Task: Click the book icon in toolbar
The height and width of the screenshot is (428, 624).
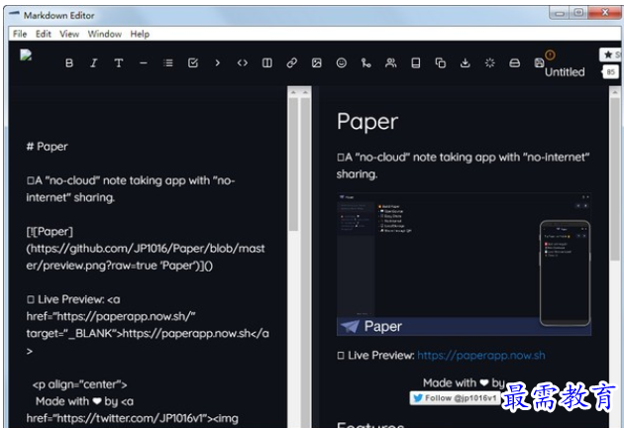Action: click(x=416, y=62)
